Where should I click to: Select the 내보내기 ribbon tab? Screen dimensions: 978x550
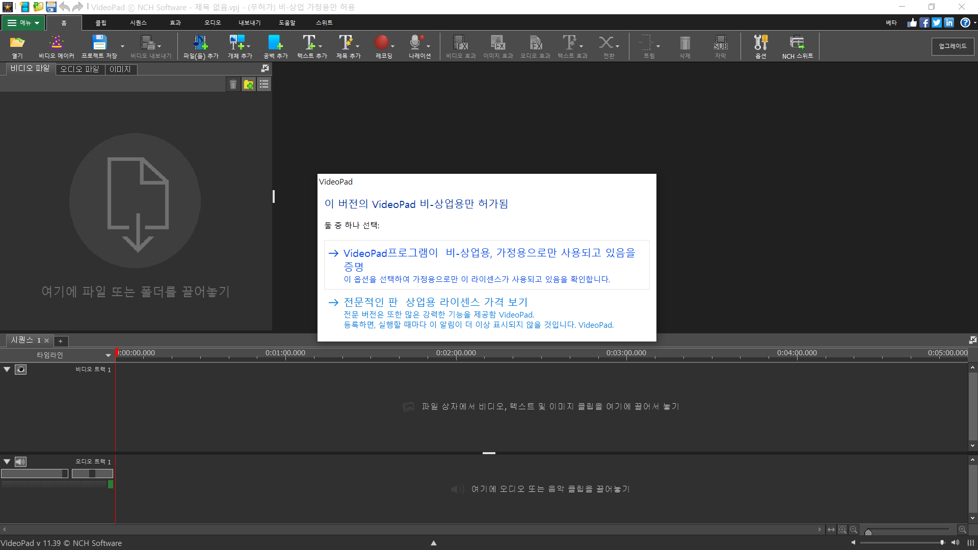point(250,23)
